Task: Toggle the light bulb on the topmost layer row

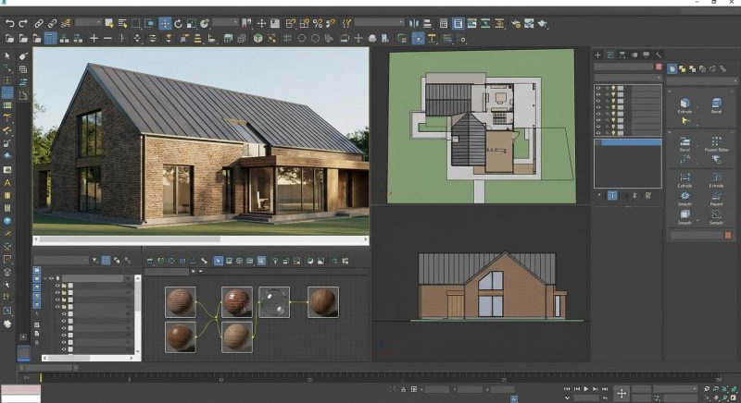Action: click(x=613, y=88)
